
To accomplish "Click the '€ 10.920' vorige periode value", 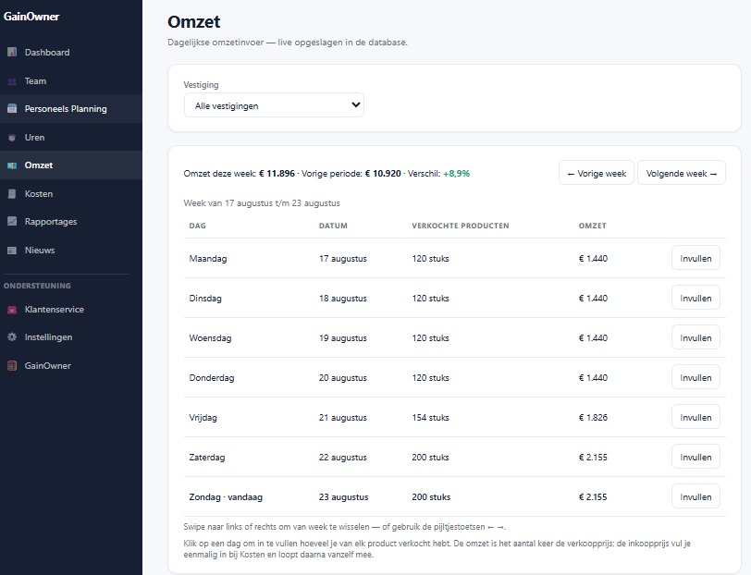I will click(x=383, y=173).
